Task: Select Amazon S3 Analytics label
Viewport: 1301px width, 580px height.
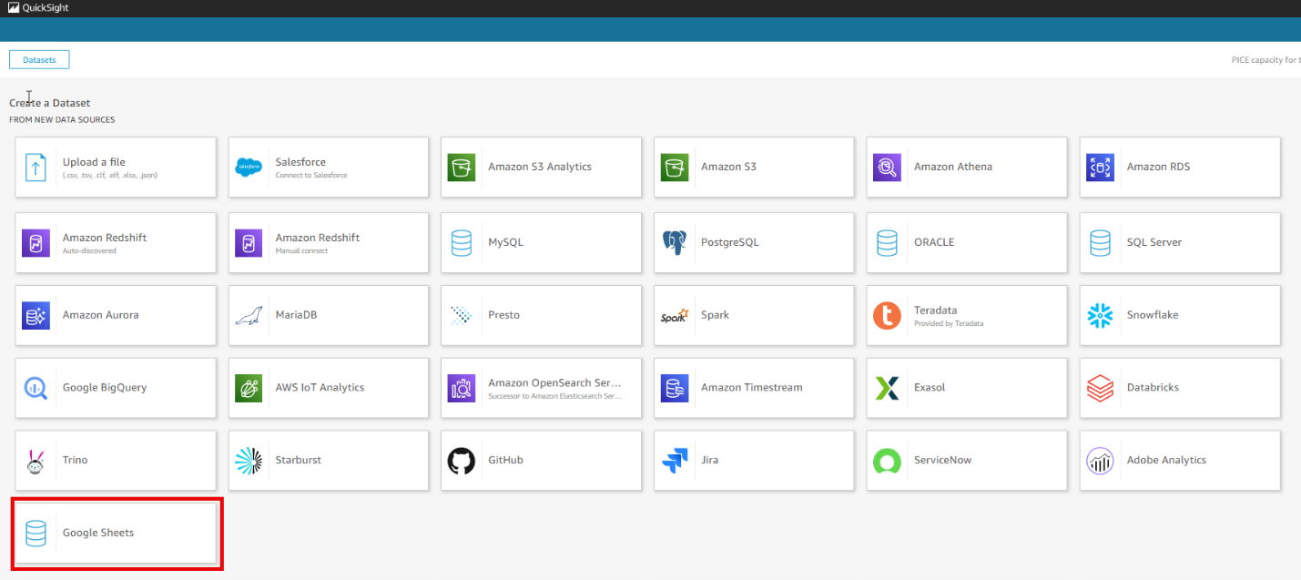Action: click(540, 168)
